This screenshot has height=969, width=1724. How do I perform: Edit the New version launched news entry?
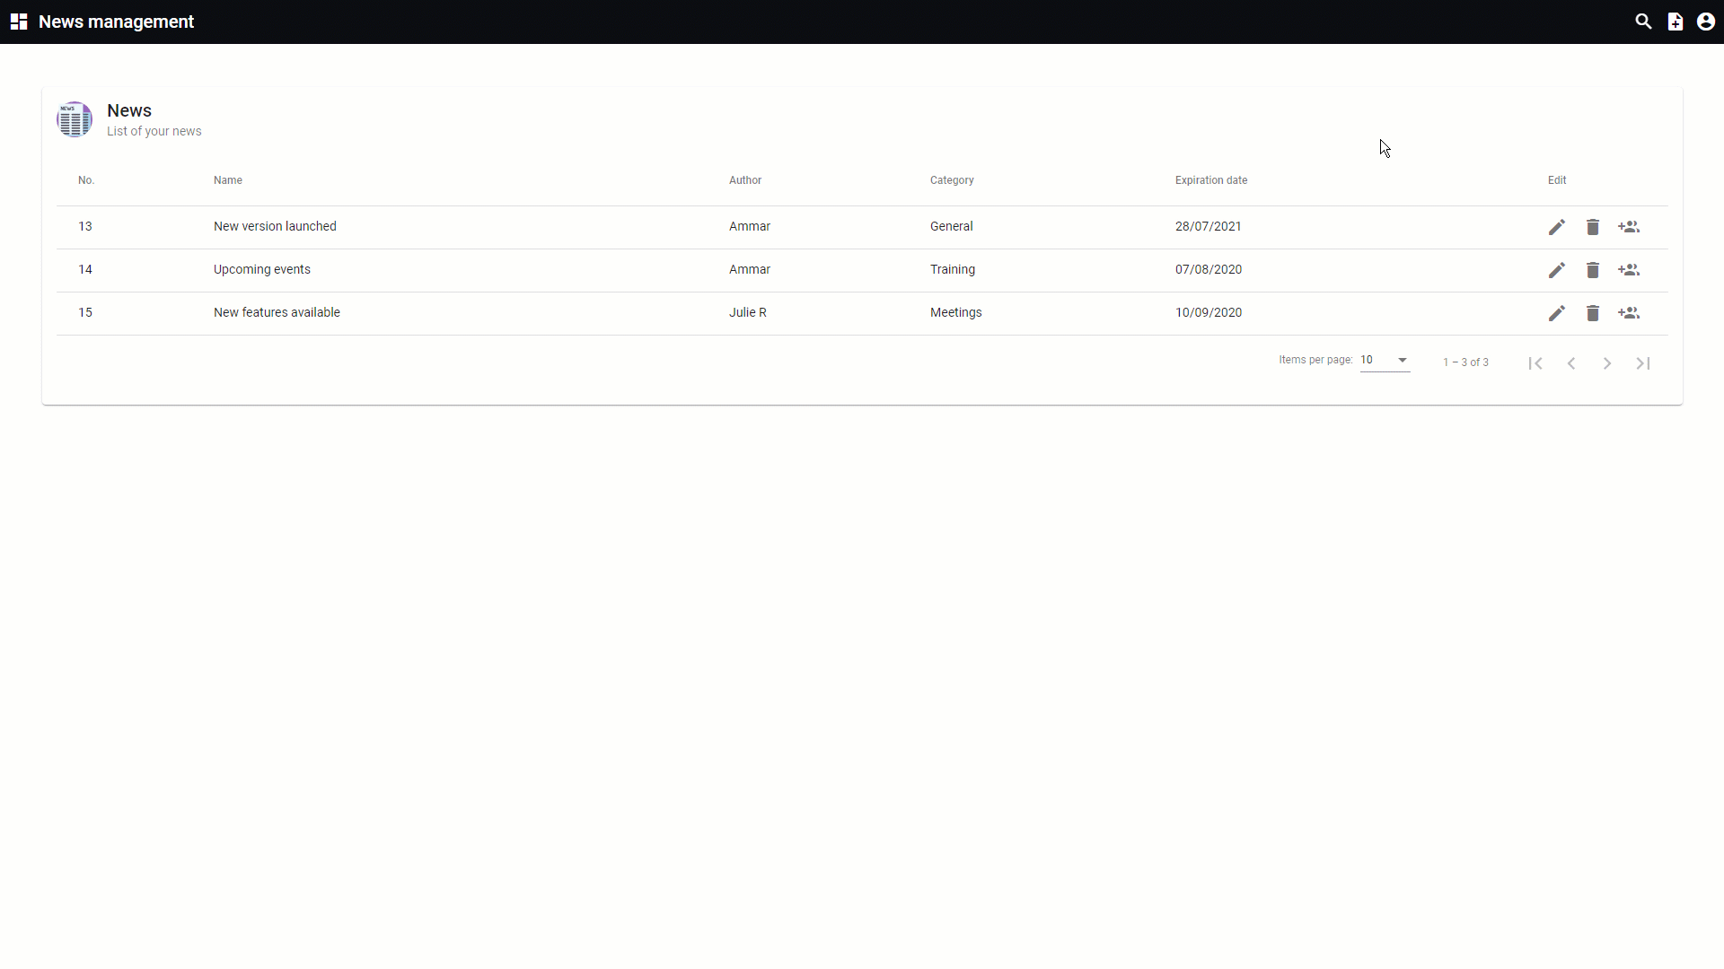tap(1557, 227)
